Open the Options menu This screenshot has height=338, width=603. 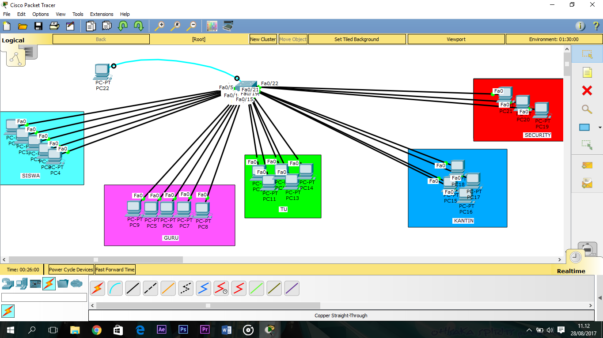tap(41, 14)
